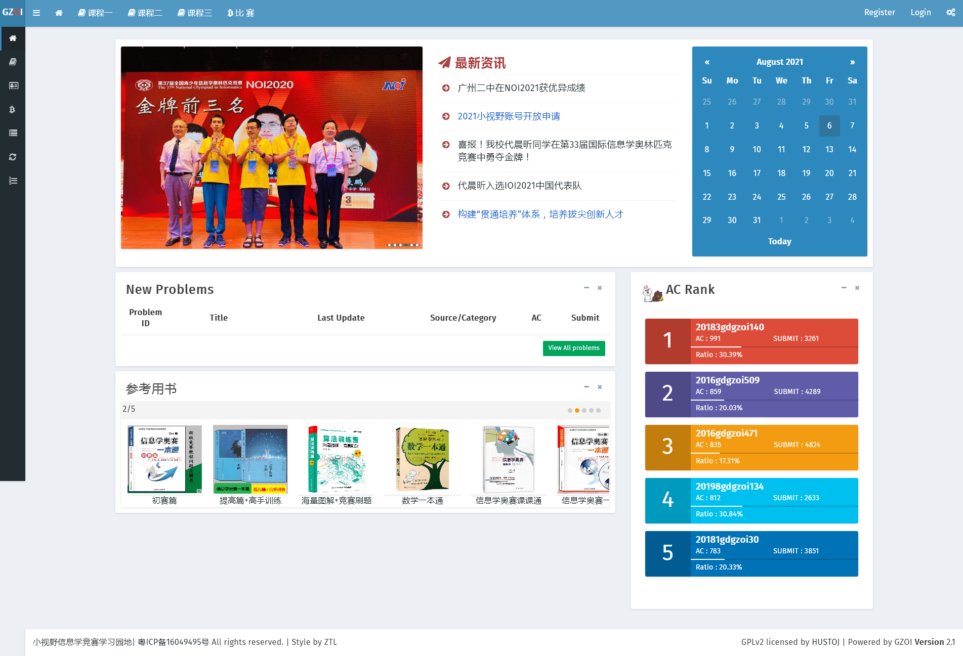Screen dimensions: 963x656
Task: Sort by Submit column header
Action: pyautogui.click(x=585, y=318)
